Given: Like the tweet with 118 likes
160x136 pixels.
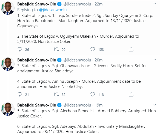Looking at the screenshot, I should tap(93, 94).
